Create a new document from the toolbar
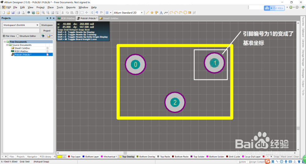Viewport: 306px width, 164px height. [x=3, y=13]
